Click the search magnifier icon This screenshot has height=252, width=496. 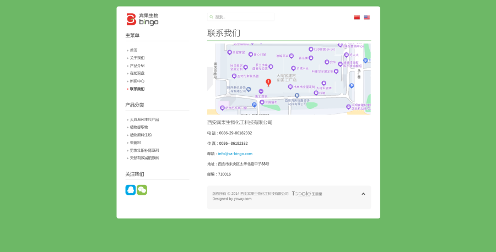pyautogui.click(x=211, y=17)
